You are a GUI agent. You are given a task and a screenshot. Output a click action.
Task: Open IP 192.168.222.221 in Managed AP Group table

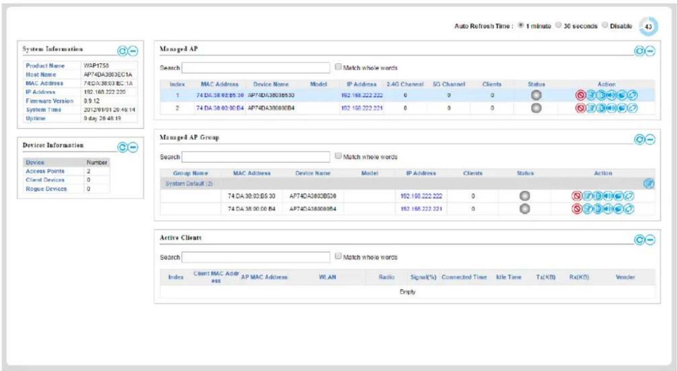point(421,209)
